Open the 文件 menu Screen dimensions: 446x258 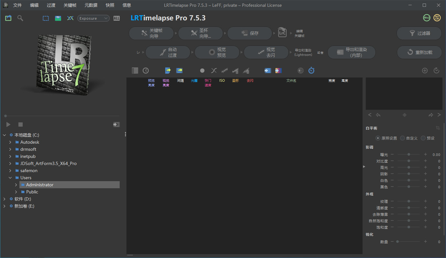pos(17,5)
